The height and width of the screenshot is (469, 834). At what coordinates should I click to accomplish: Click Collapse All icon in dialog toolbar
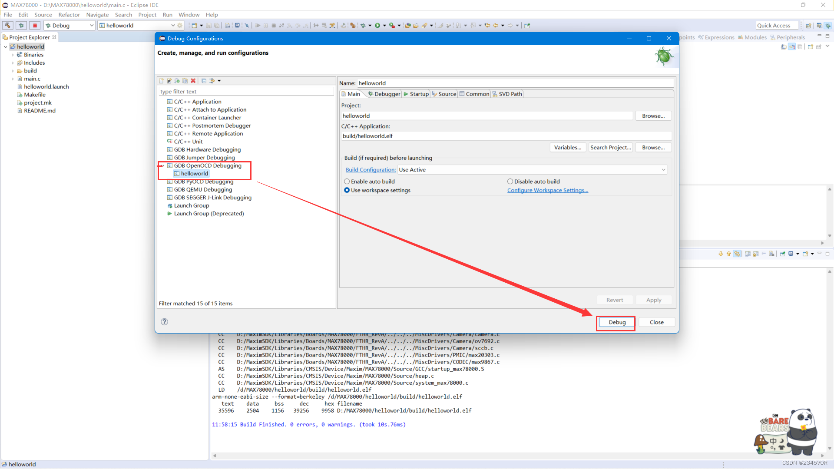click(204, 81)
